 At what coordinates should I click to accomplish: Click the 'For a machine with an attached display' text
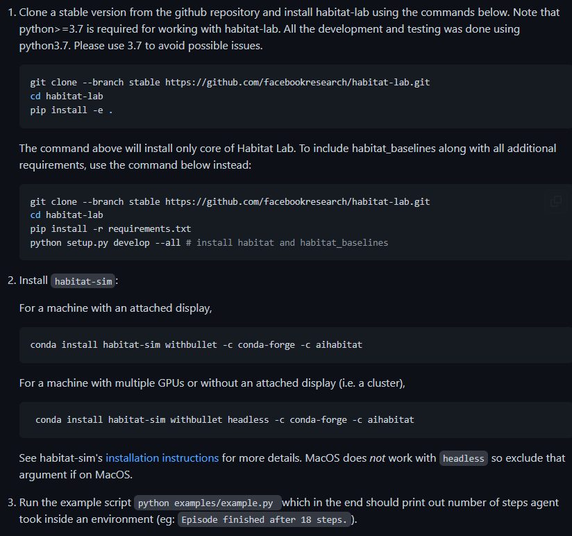[x=115, y=308]
